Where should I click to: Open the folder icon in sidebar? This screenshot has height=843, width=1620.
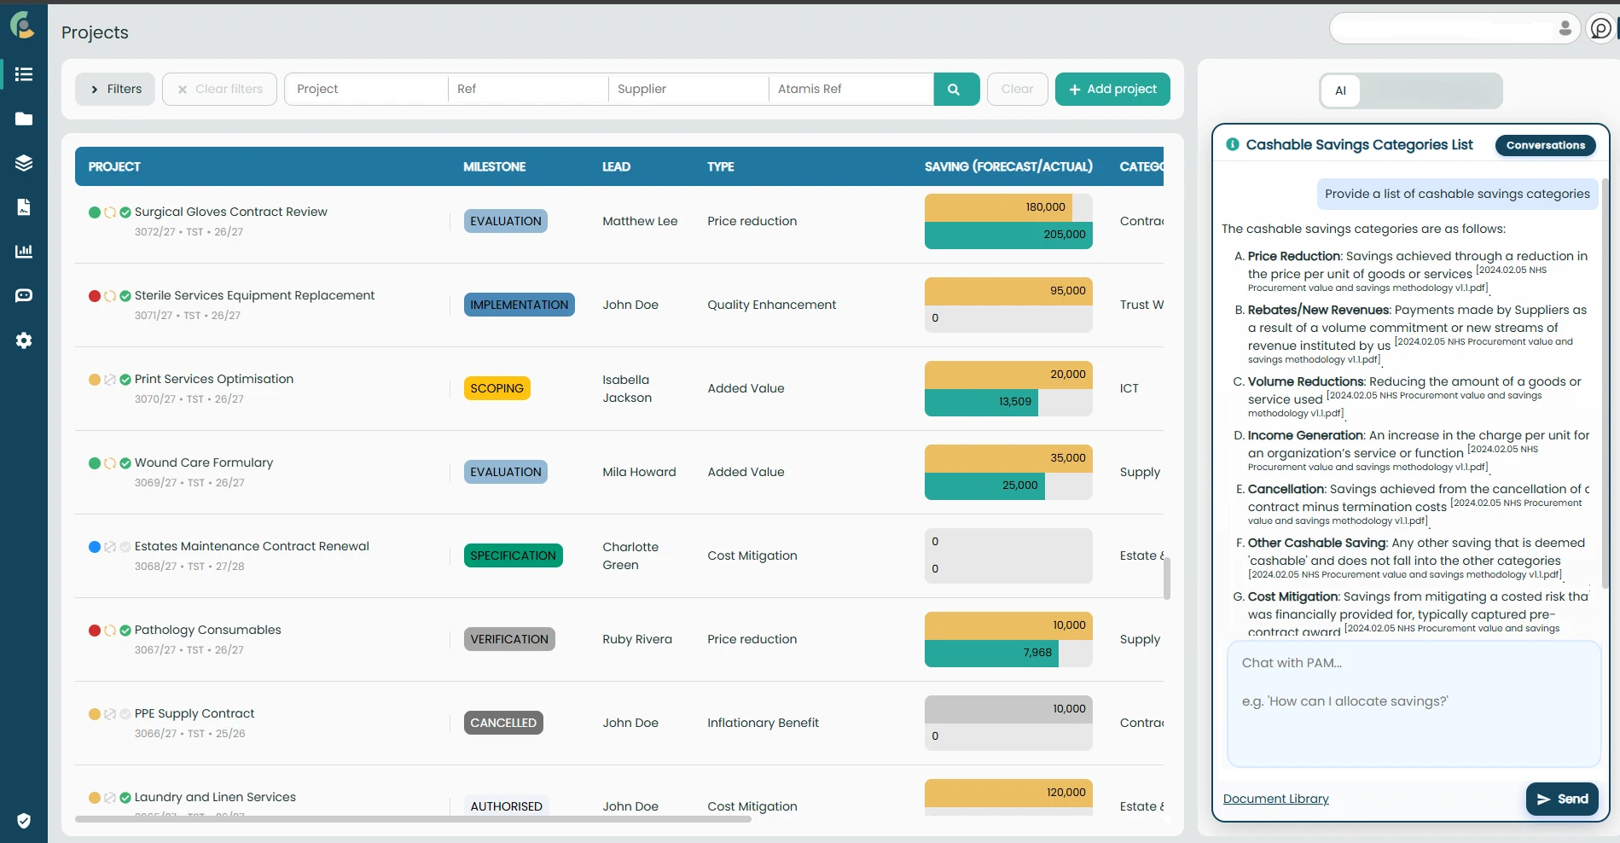point(24,119)
